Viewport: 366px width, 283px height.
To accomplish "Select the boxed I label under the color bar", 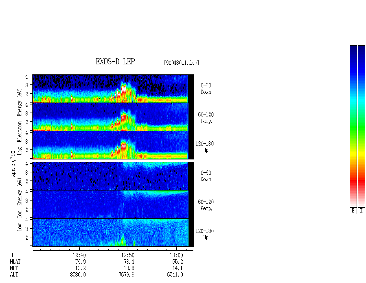I will [361, 211].
